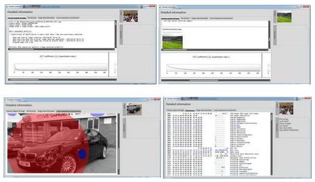
Task: Select File structure tab in hex dump window
Action: tap(190, 110)
